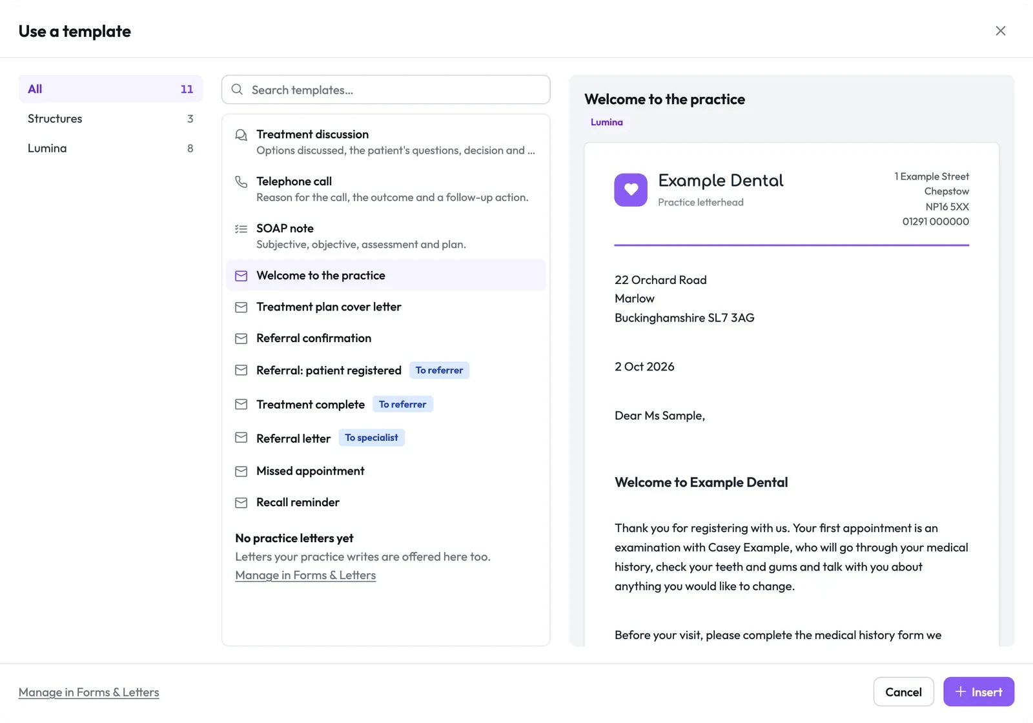
Task: Open the Referral confirmation template
Action: click(x=386, y=338)
